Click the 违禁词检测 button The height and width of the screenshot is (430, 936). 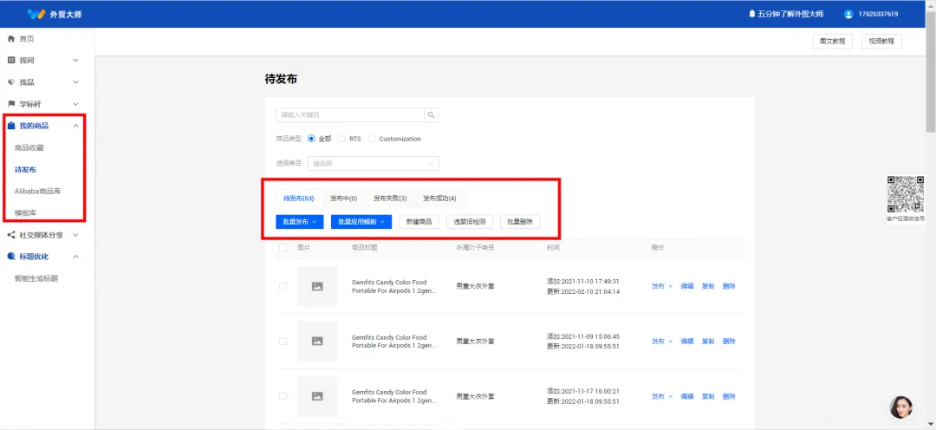click(469, 222)
